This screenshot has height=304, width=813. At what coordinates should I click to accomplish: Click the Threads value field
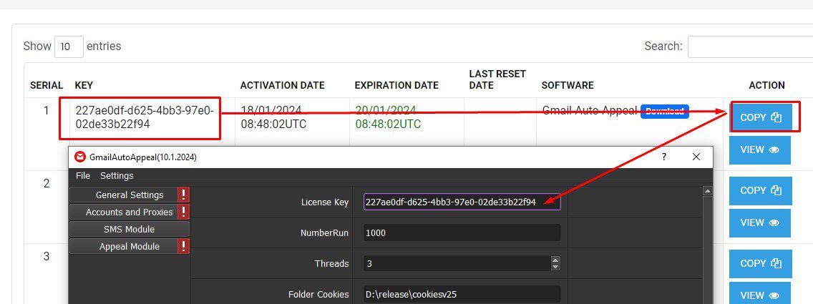coord(457,263)
